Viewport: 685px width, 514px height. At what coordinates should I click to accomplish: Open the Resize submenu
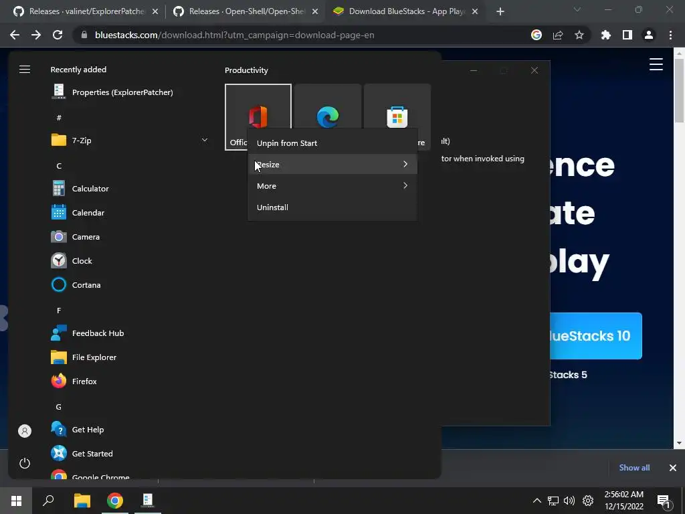pos(332,165)
